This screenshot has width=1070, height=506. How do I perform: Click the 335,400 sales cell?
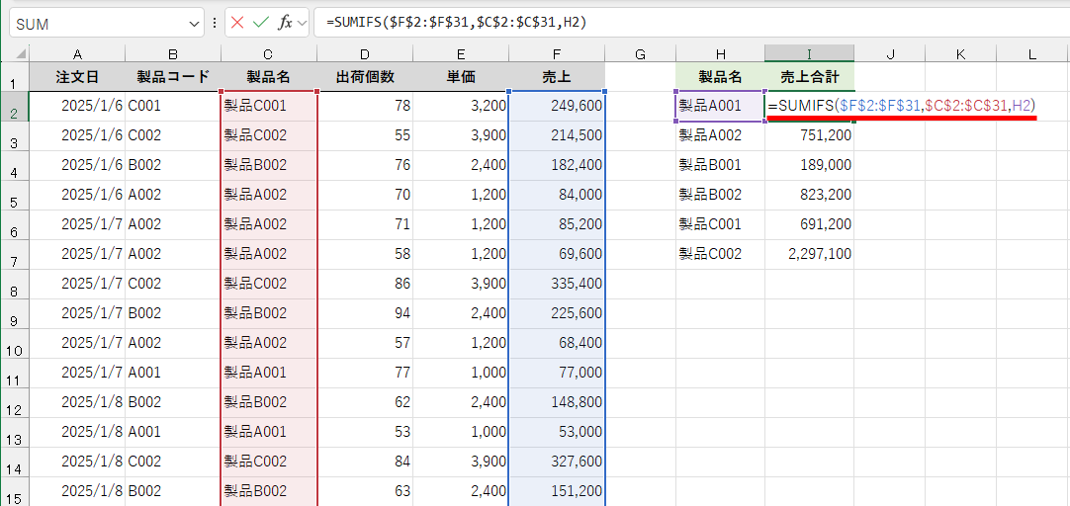[557, 284]
